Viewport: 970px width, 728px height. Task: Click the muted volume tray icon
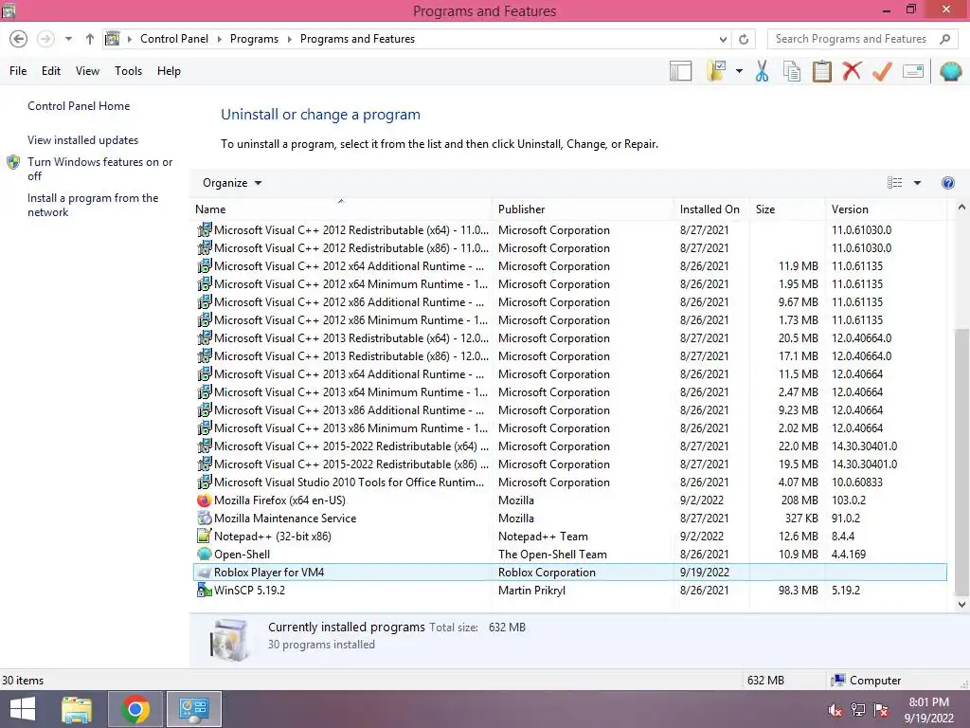(835, 710)
